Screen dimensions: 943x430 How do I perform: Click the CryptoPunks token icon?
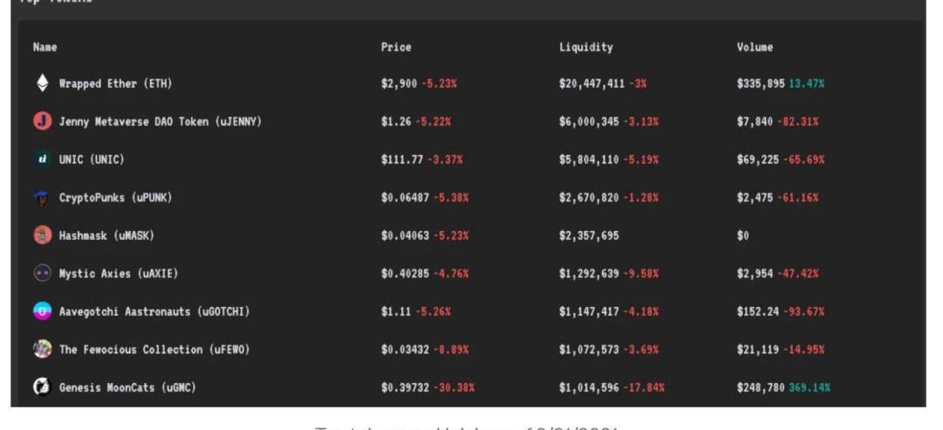click(42, 198)
